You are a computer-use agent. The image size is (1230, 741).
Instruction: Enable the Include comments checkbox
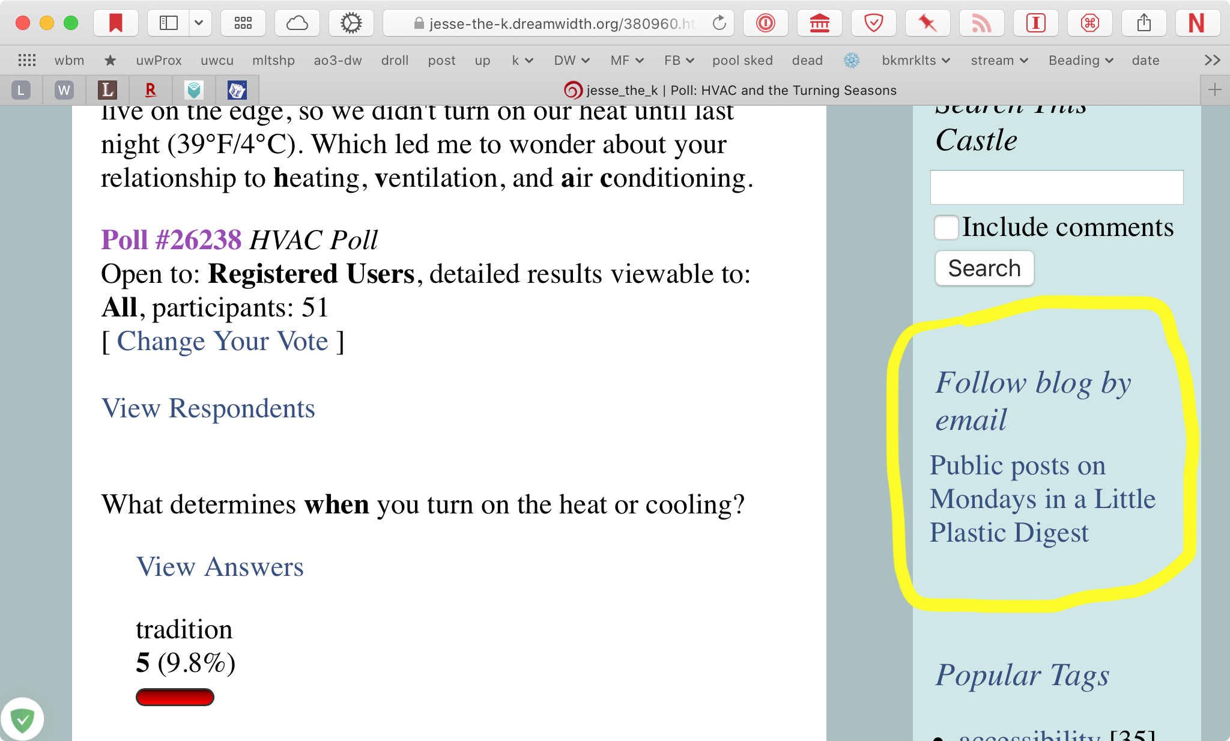946,228
